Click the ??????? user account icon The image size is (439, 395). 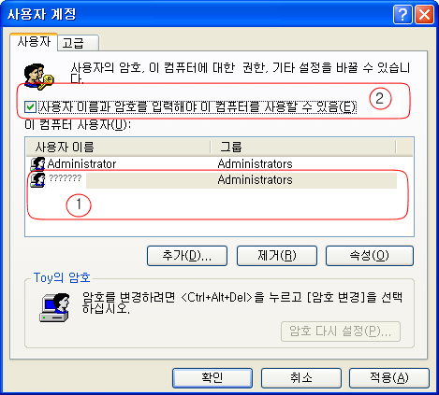pos(37,179)
